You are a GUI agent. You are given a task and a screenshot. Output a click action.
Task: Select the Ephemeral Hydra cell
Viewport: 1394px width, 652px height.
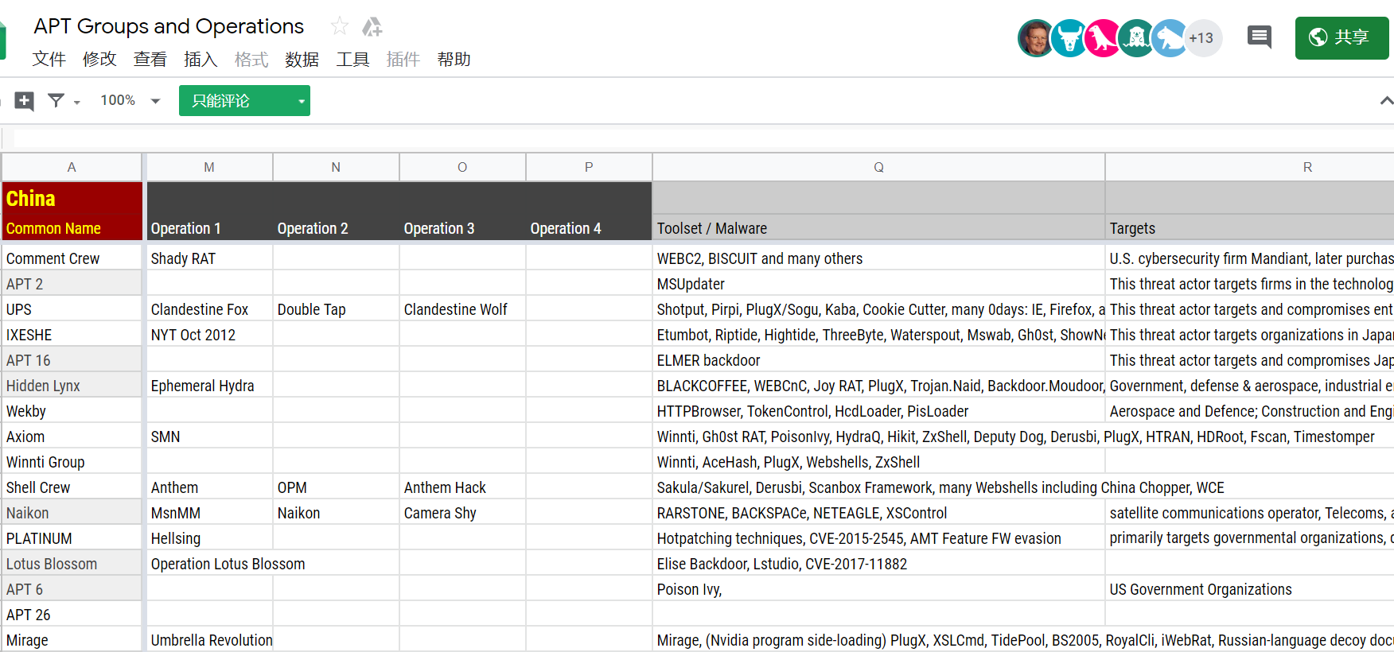pyautogui.click(x=209, y=386)
